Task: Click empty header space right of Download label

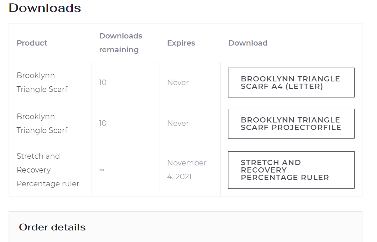Action: [x=317, y=43]
